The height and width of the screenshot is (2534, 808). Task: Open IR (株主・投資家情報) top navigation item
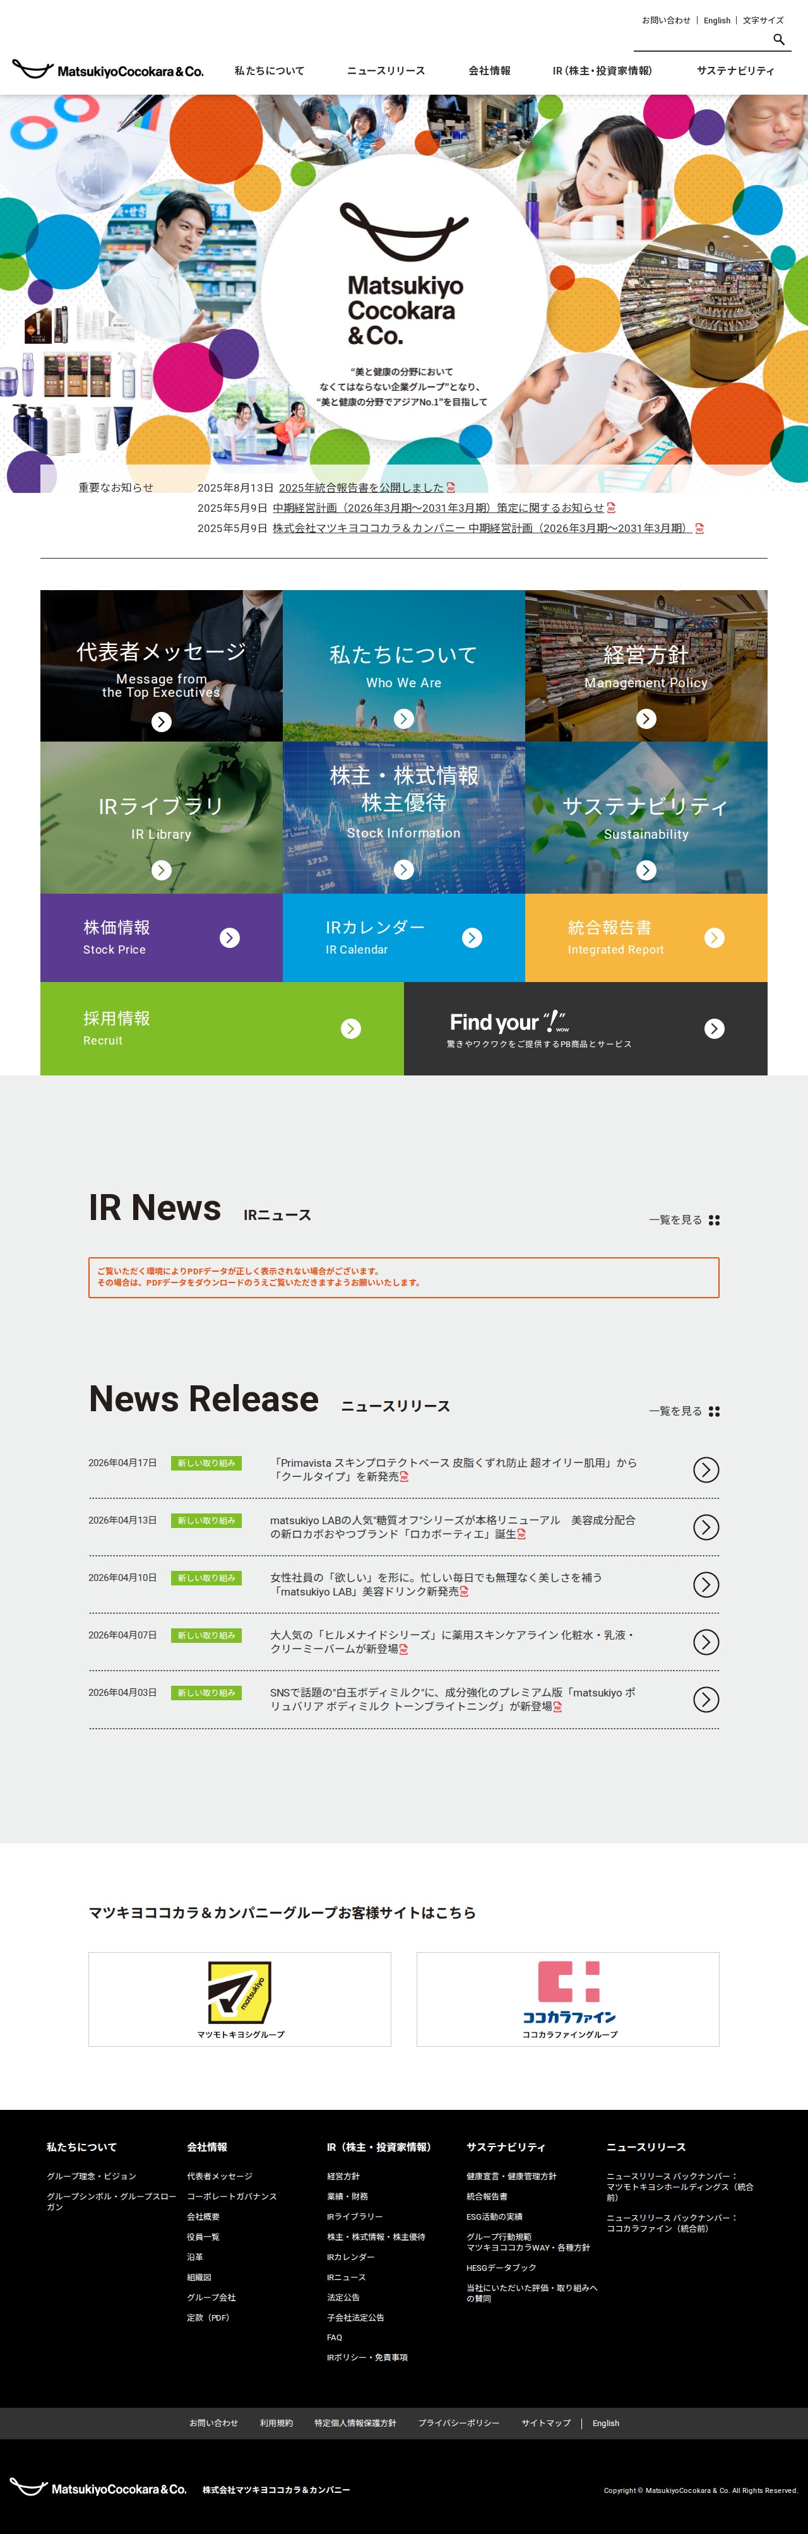[x=602, y=71]
